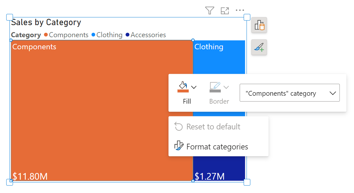
Task: Click the Accessories legend item
Action: [146, 35]
